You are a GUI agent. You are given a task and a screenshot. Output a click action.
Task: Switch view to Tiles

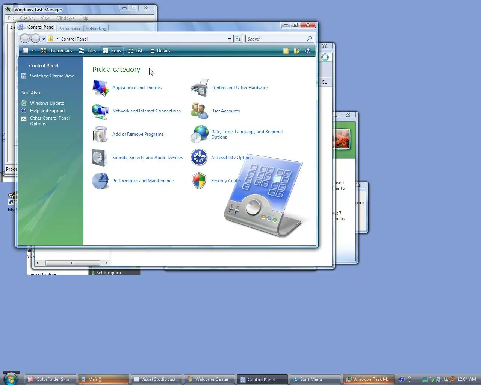(87, 51)
